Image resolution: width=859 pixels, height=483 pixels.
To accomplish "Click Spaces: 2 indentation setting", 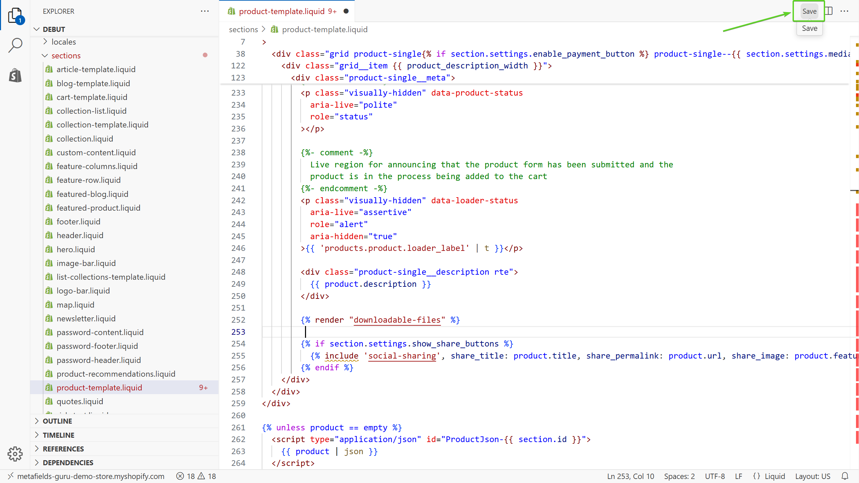I will [679, 476].
